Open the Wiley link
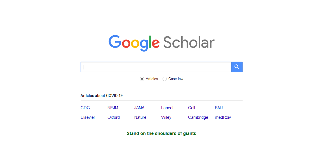This screenshot has height=156, width=324. tap(166, 117)
